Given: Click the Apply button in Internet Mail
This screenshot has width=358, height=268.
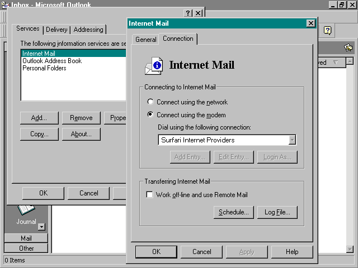Looking at the screenshot, I should point(247,252).
